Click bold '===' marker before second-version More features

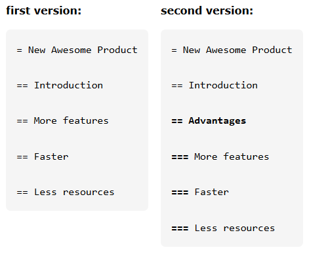point(180,157)
